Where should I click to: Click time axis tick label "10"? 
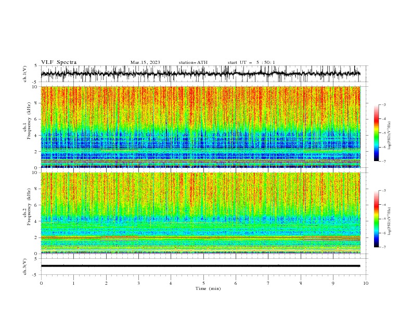click(x=366, y=283)
